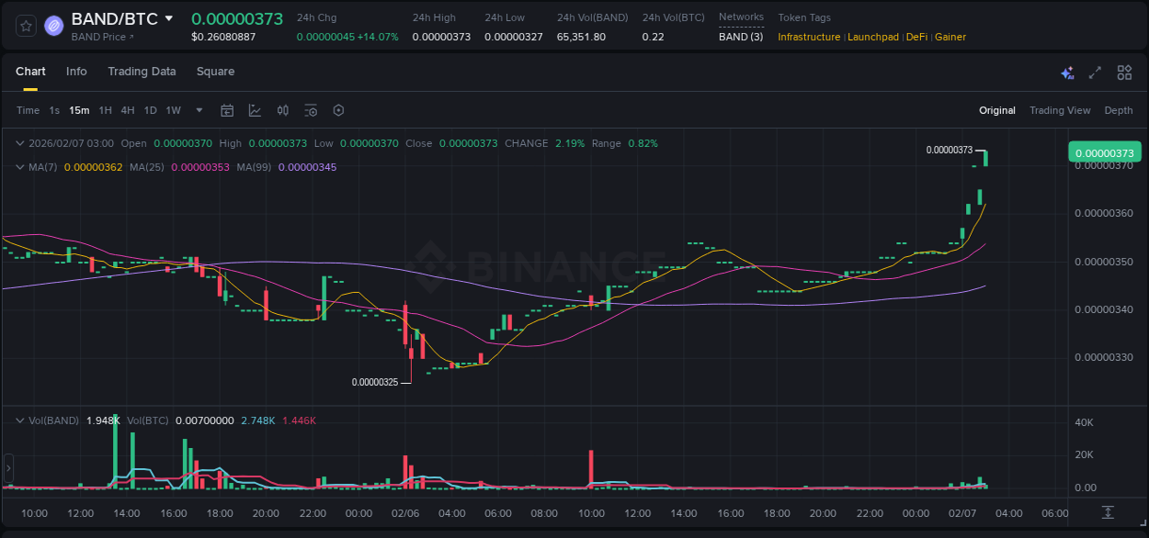The image size is (1149, 538).
Task: Switch to Trading View chart mode
Action: 1060,110
